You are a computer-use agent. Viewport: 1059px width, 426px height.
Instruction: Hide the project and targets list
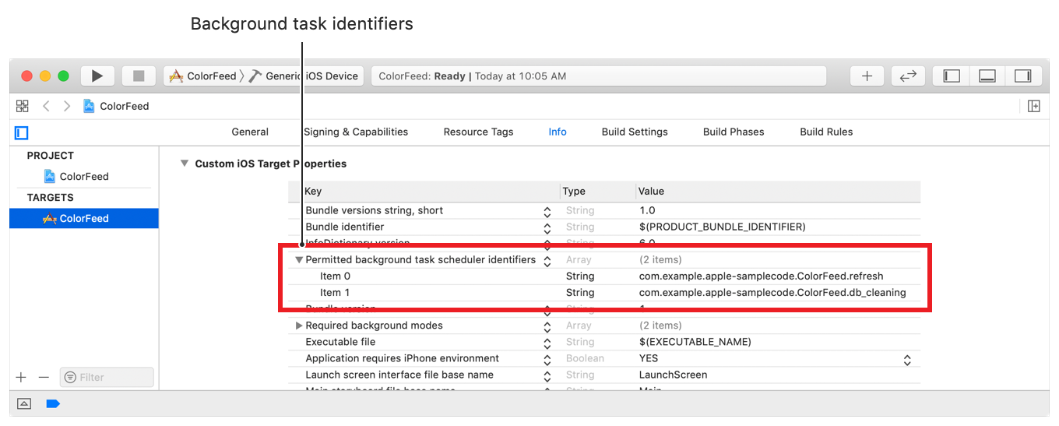22,132
